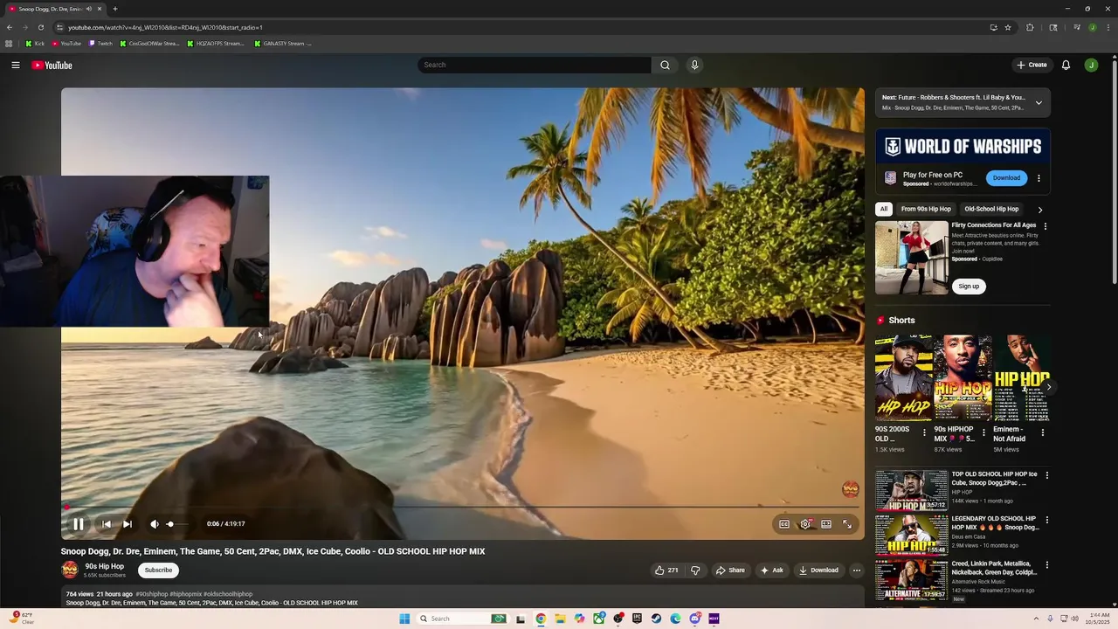Skip to the previous video
Image resolution: width=1118 pixels, height=629 pixels.
pos(107,524)
